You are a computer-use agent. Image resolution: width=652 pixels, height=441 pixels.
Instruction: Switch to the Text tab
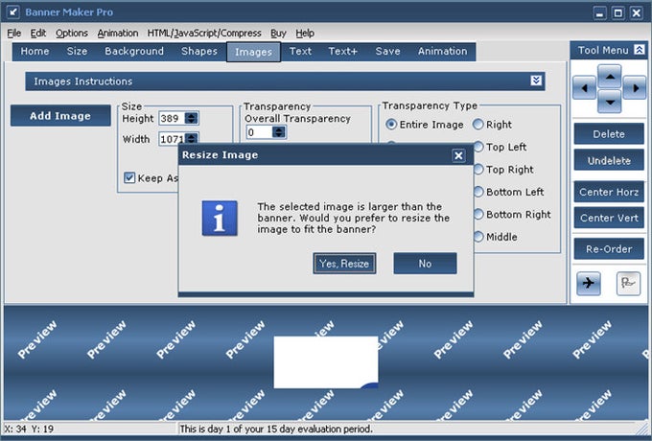pos(300,51)
